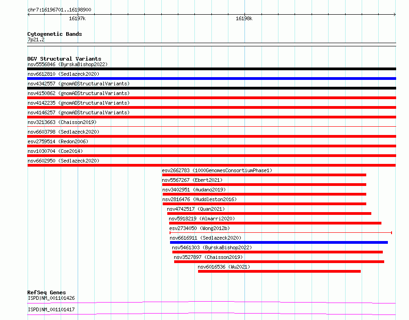Click the nsv5556846 (ByrskaBishop2022) variant label
The image size is (409, 320).
coord(68,64)
